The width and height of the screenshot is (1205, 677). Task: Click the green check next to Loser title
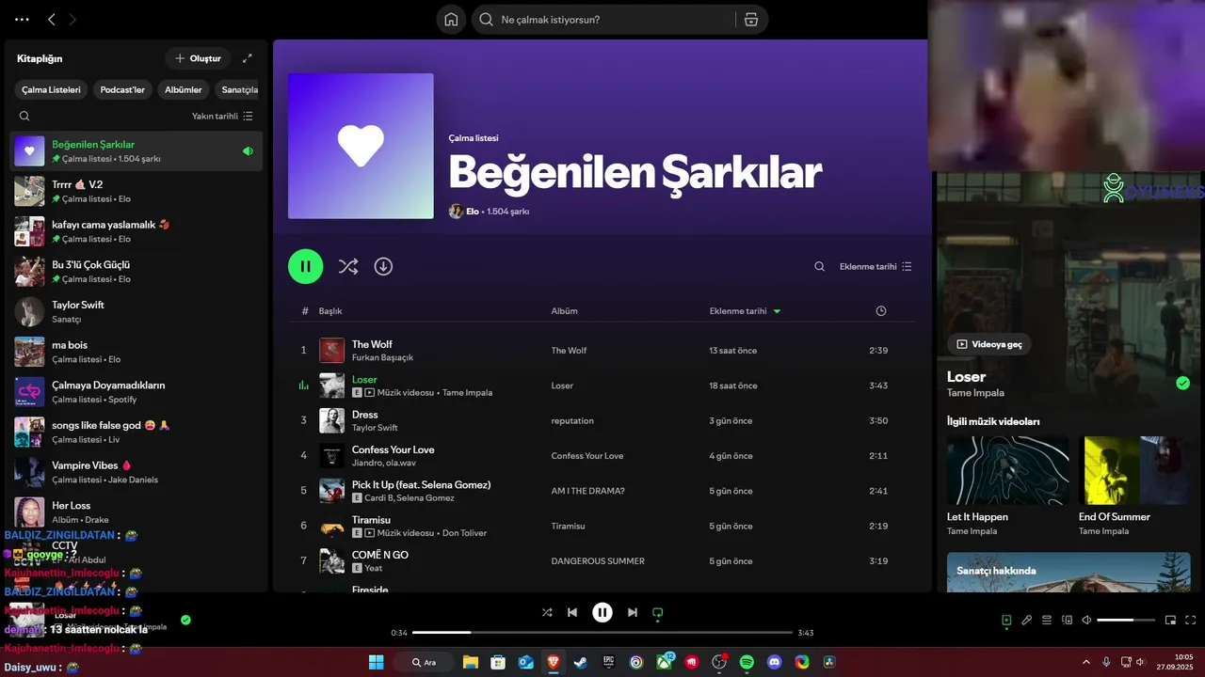[x=1182, y=383]
